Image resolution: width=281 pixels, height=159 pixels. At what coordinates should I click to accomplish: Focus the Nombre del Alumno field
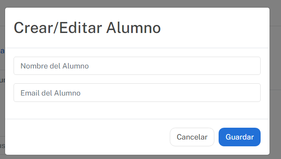point(137,66)
